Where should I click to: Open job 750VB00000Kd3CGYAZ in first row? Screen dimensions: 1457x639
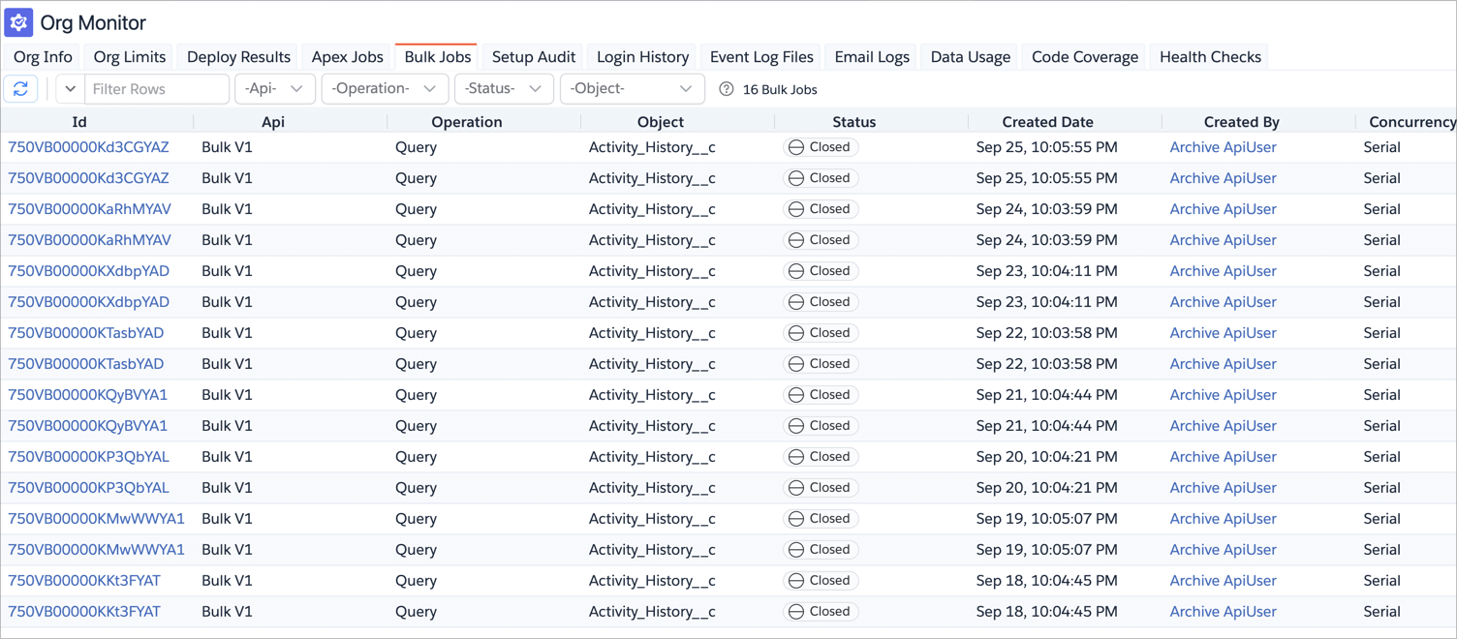click(88, 147)
